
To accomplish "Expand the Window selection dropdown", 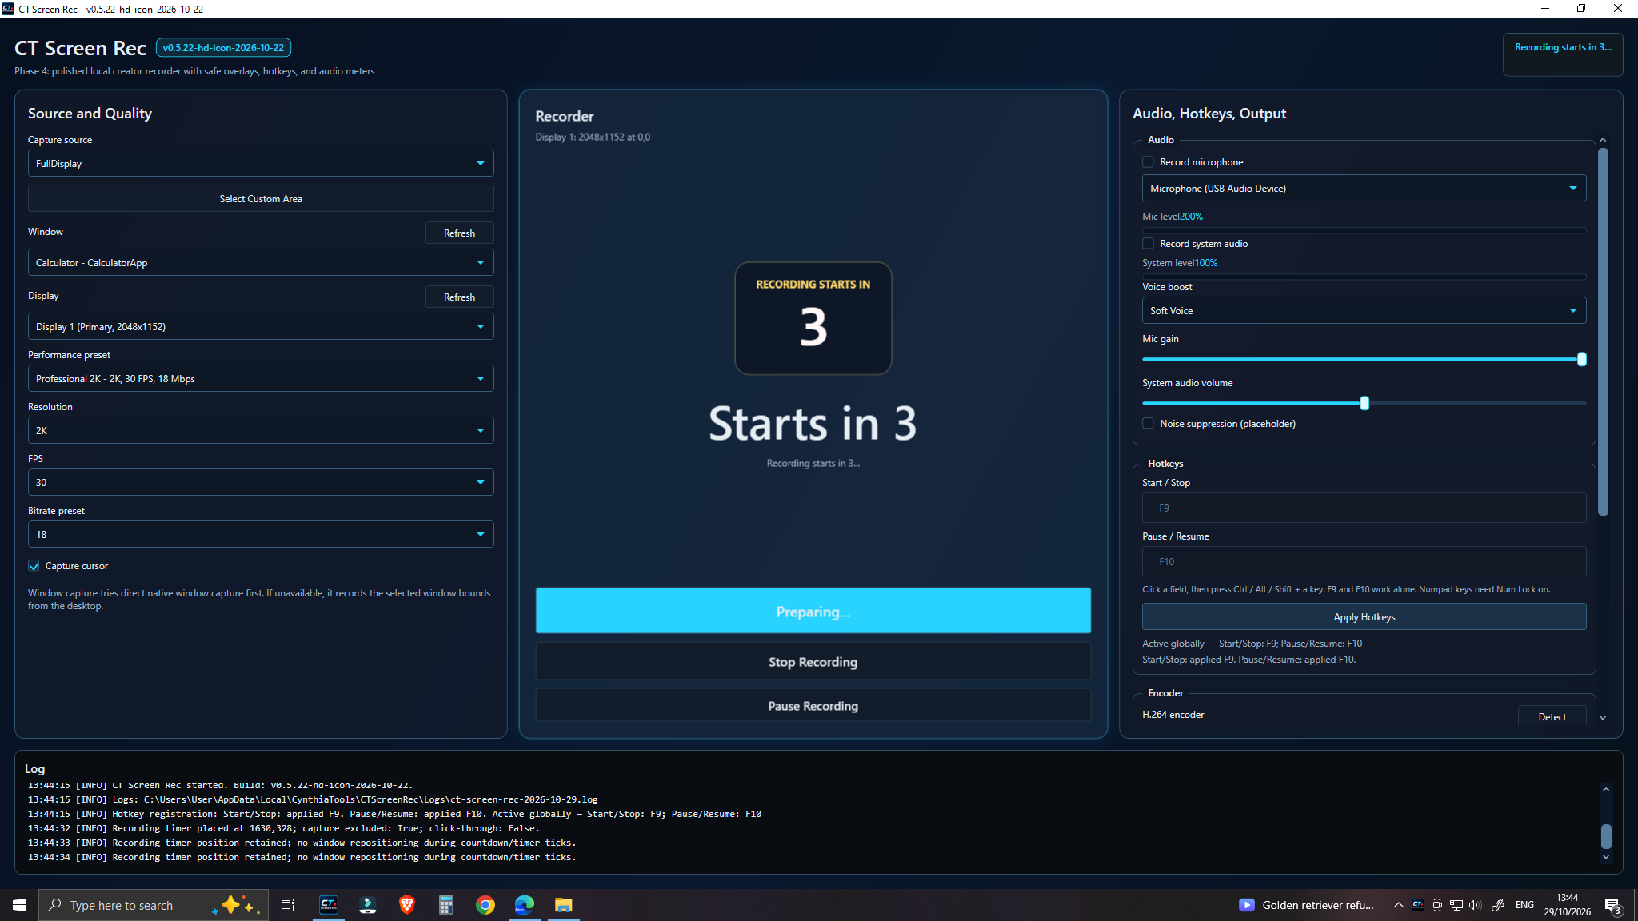I will [x=261, y=262].
